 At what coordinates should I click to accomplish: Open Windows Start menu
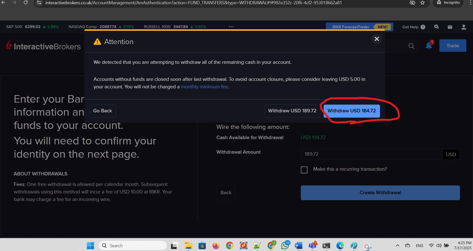point(90,246)
